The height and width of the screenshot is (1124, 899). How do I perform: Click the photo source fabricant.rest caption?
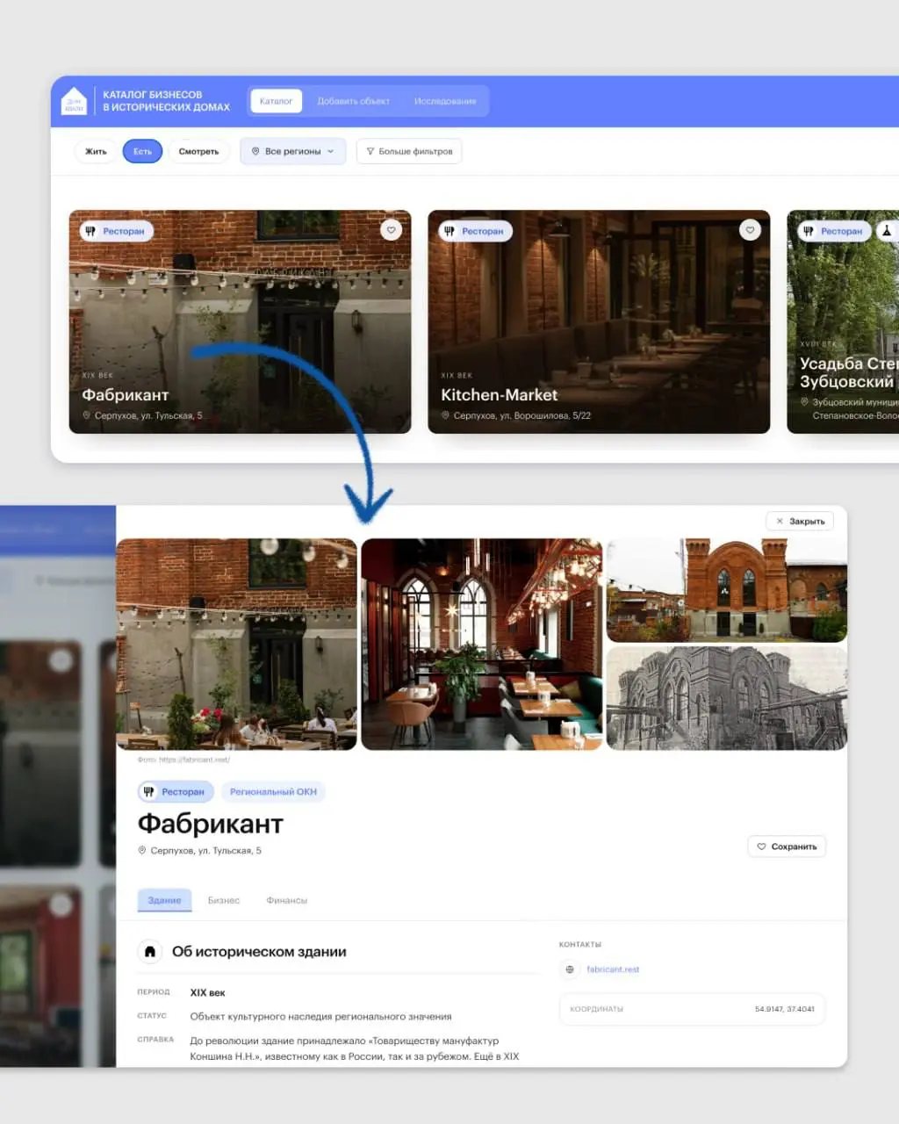pos(183,760)
